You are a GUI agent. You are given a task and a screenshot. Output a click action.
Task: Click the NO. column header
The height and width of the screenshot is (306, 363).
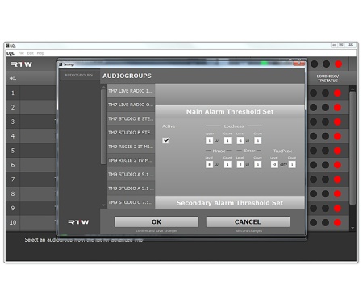click(x=13, y=78)
